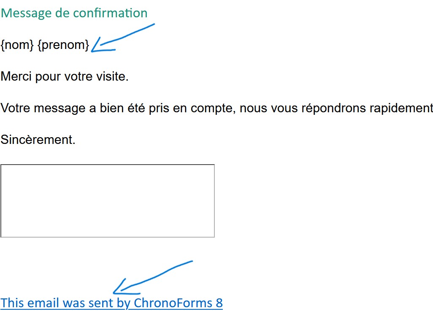
Task: Click the word 'Message' in the green heading
Action: [x=26, y=13]
